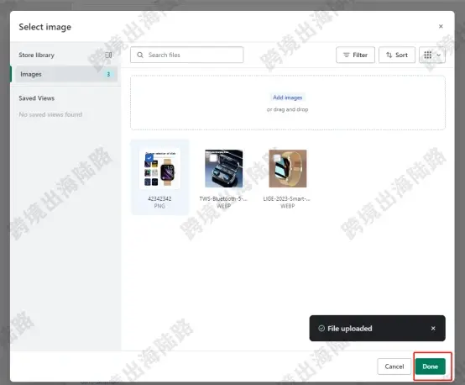This screenshot has width=465, height=385.
Task: Check the TWS-Bluetooth image checkbox
Action: pyautogui.click(x=213, y=158)
